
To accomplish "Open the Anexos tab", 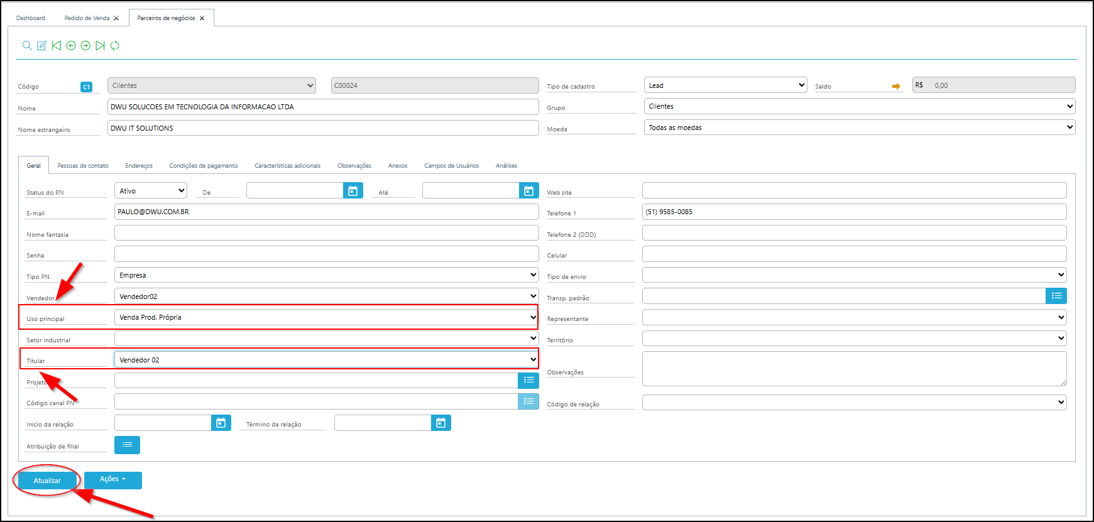I will point(398,166).
